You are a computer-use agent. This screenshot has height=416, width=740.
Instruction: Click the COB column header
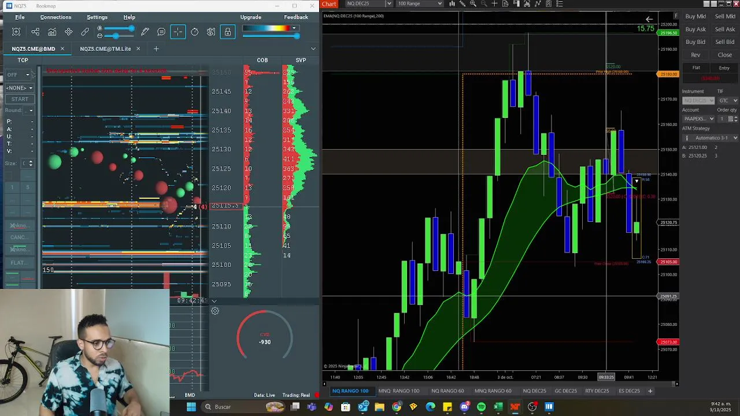262,60
